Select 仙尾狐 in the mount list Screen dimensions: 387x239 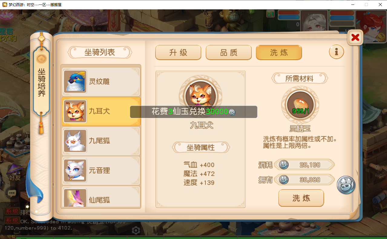pos(101,198)
